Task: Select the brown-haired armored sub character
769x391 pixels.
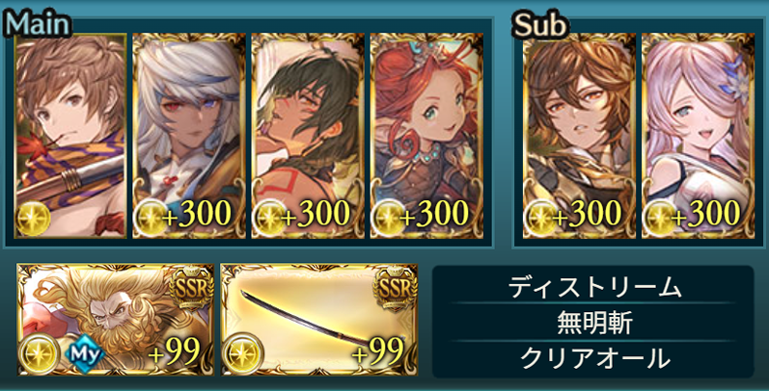Action: coord(579,136)
